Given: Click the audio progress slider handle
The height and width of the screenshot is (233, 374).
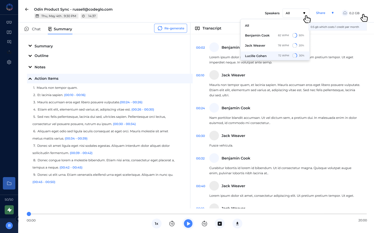Looking at the screenshot, I should (x=29, y=214).
